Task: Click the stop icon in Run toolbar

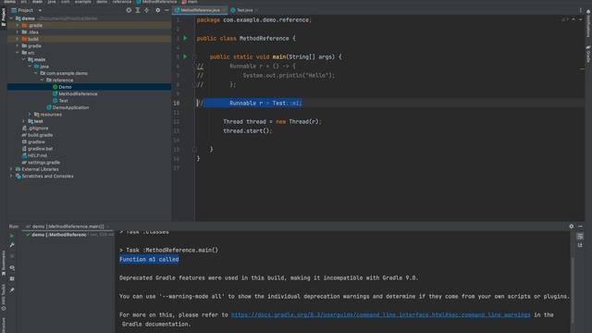Action: click(x=12, y=256)
